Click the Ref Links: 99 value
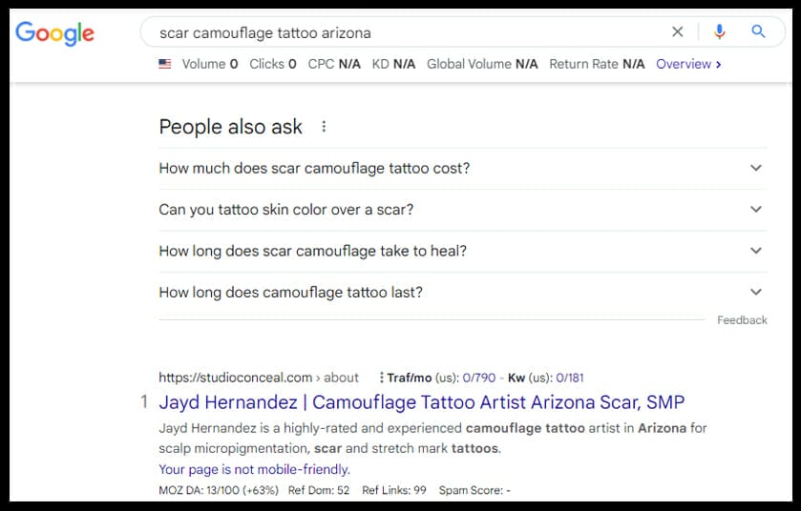The width and height of the screenshot is (801, 511). tap(394, 491)
